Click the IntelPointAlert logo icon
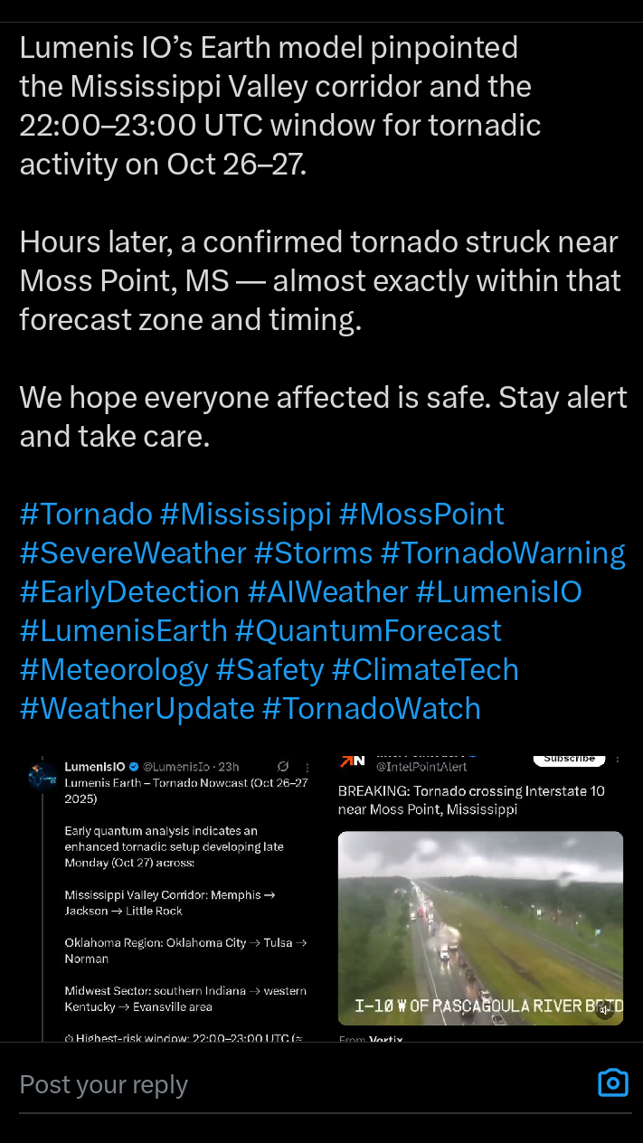 coord(352,760)
